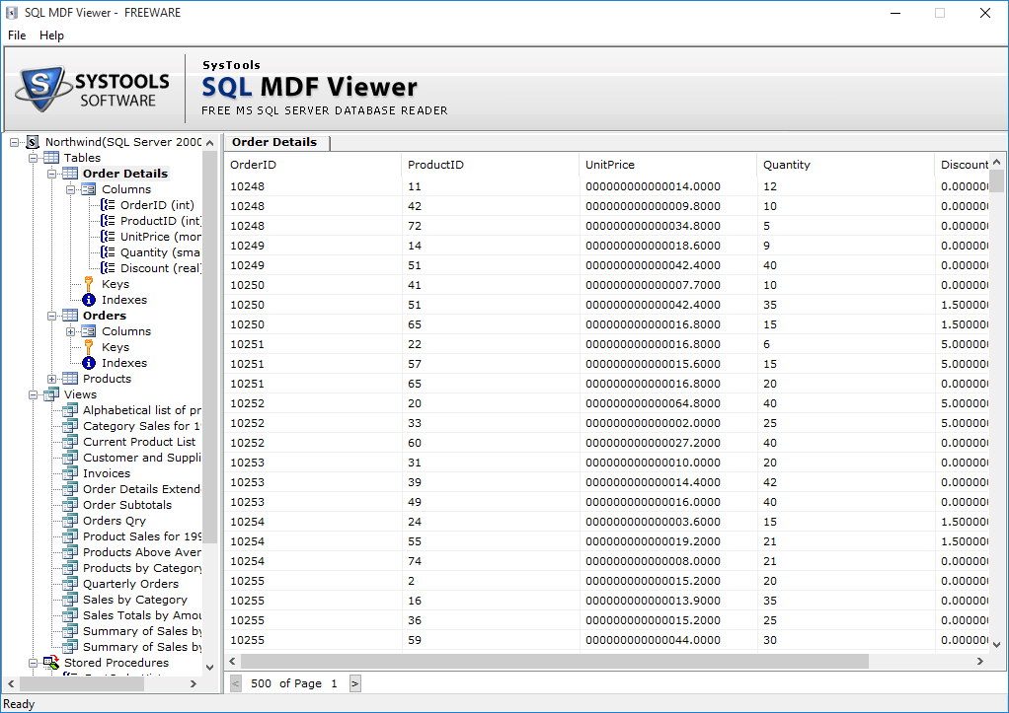
Task: Click the Quarterly Orders view icon
Action: coord(70,584)
